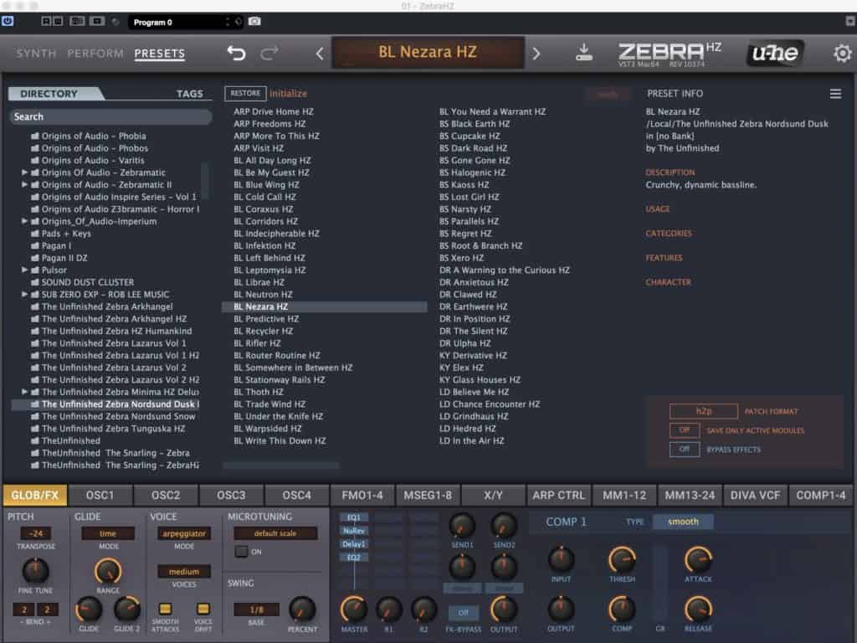Screen dimensions: 857x643
Task: Click the snapshot camera icon in host toolbar
Action: coord(254,21)
